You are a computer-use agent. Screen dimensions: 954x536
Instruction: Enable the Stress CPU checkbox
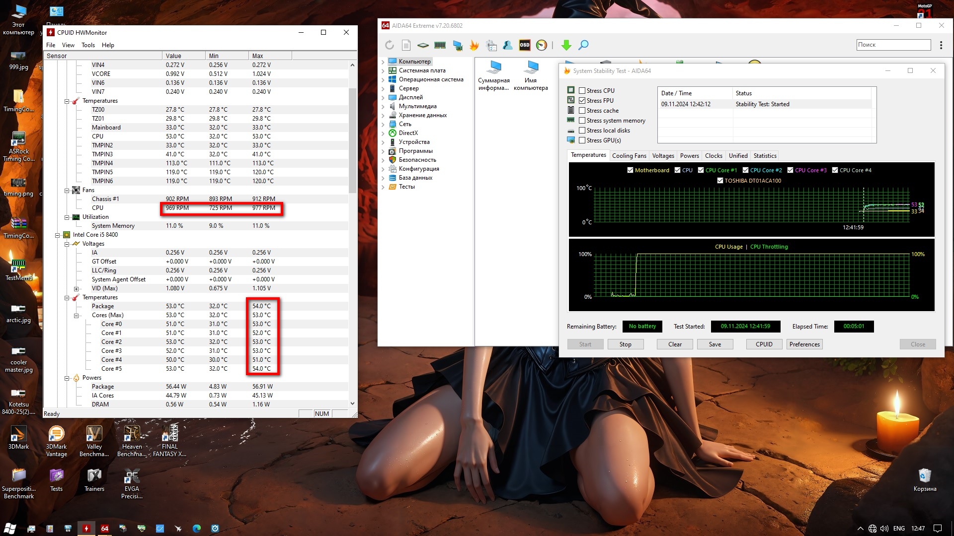[x=582, y=91]
